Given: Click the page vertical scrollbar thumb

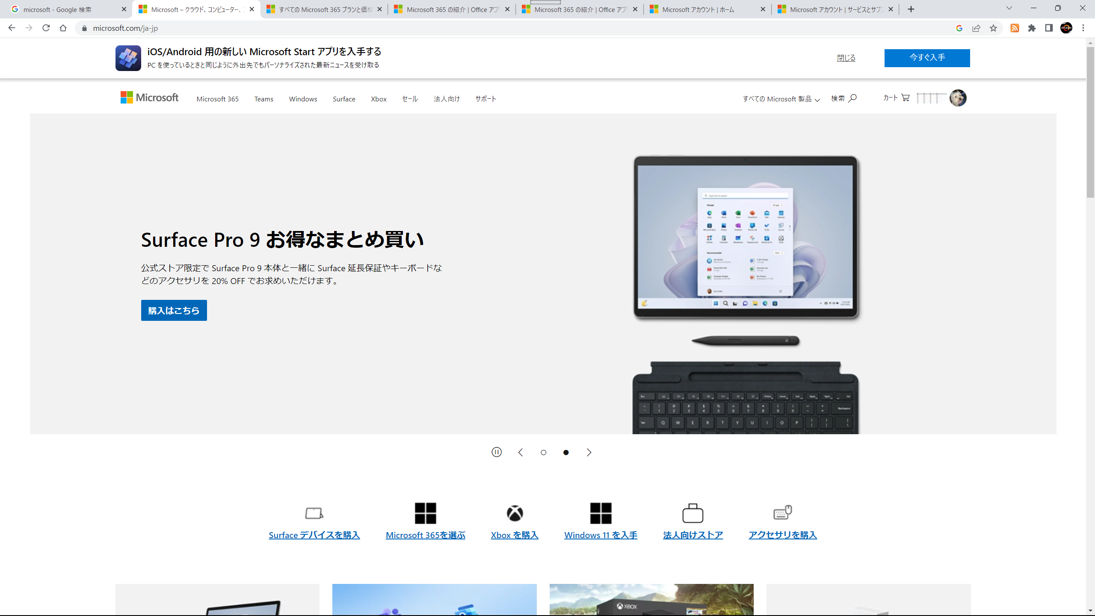Looking at the screenshot, I should 1090,122.
